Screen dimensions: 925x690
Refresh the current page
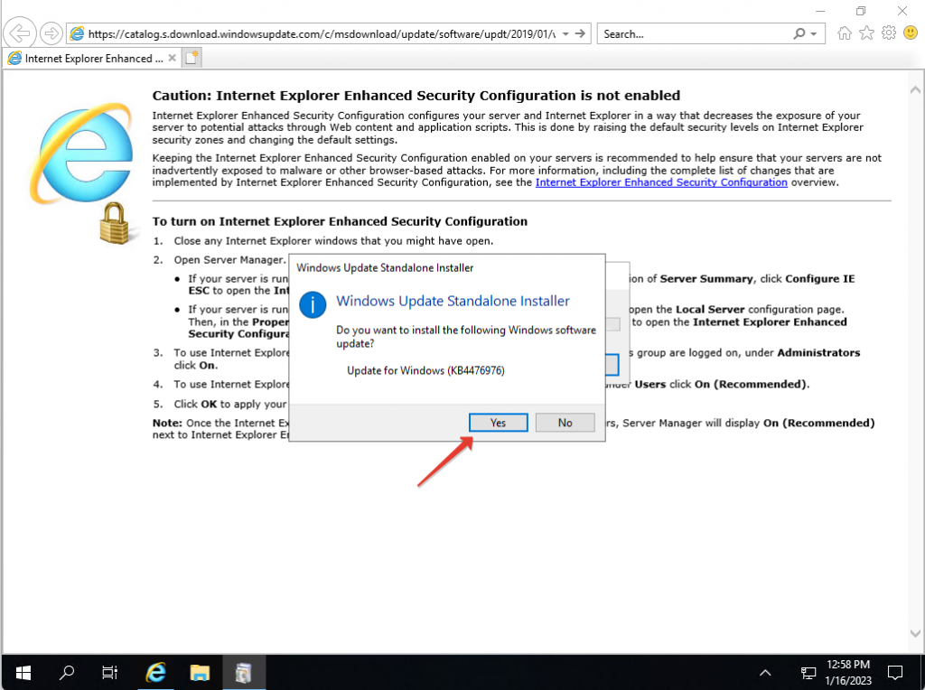[x=581, y=33]
